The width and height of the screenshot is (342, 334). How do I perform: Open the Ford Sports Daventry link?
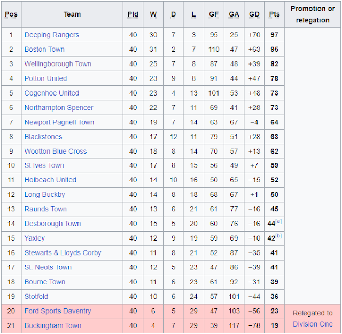(x=58, y=311)
